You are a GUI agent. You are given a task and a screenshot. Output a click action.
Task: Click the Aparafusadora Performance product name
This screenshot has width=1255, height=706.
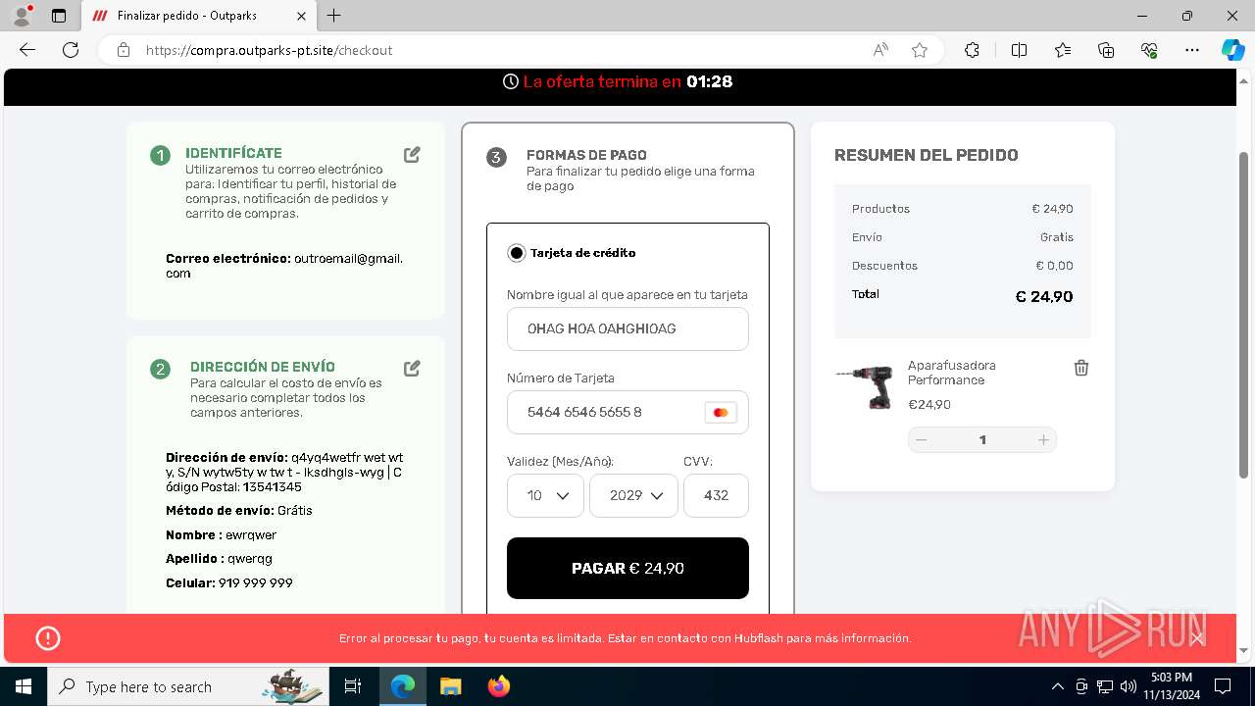[951, 373]
